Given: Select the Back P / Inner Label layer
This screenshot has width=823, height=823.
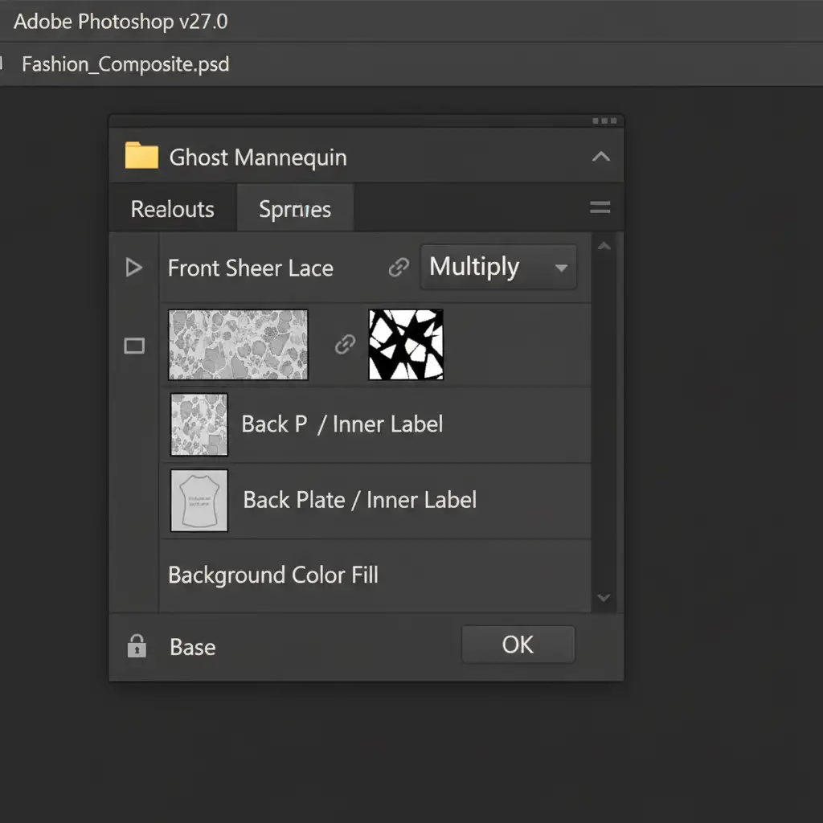Looking at the screenshot, I should [x=342, y=424].
